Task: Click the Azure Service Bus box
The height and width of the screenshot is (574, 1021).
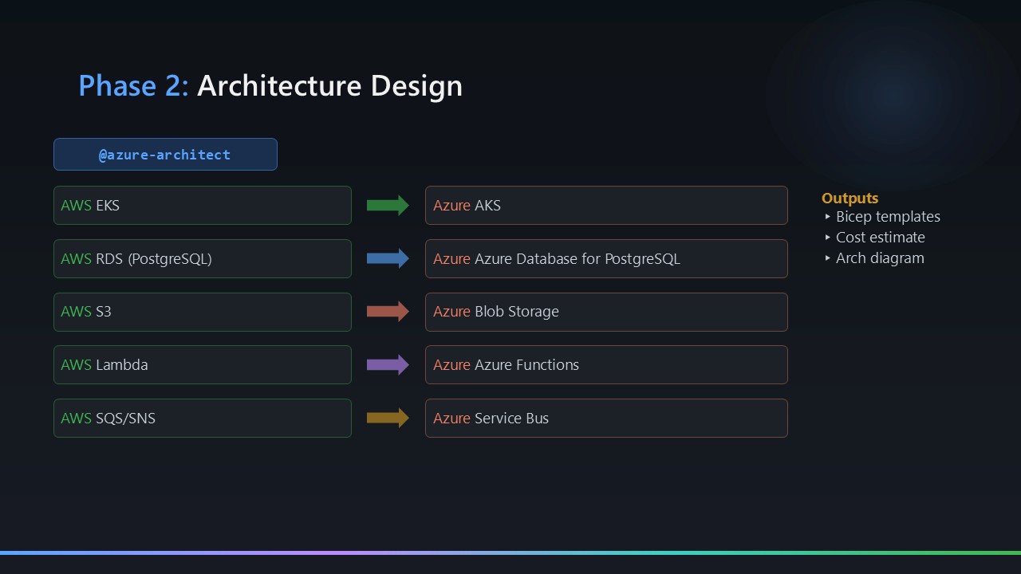Action: [606, 419]
